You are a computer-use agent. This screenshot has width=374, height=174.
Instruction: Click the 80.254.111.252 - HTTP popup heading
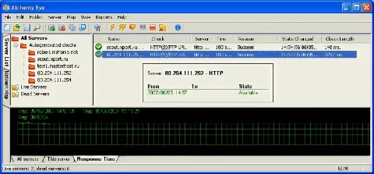coord(194,73)
